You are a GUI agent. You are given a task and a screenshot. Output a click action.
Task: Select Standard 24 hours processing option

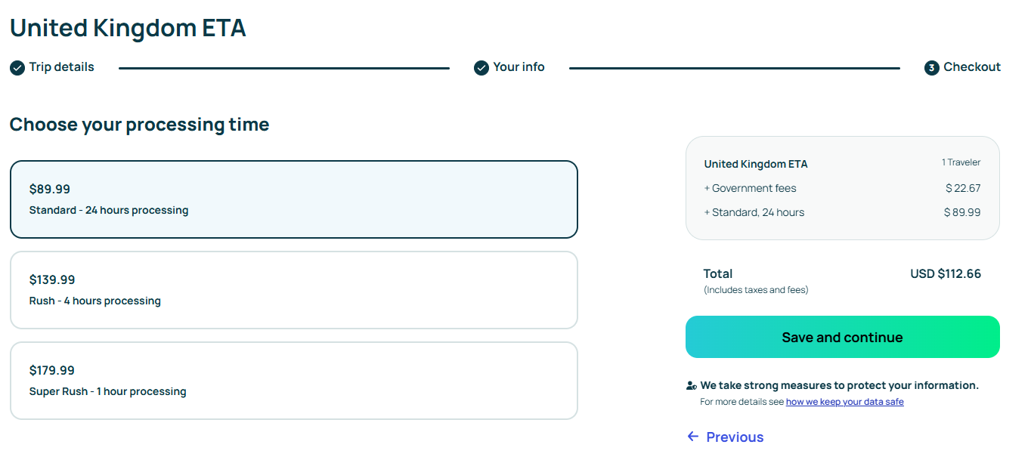coord(294,199)
